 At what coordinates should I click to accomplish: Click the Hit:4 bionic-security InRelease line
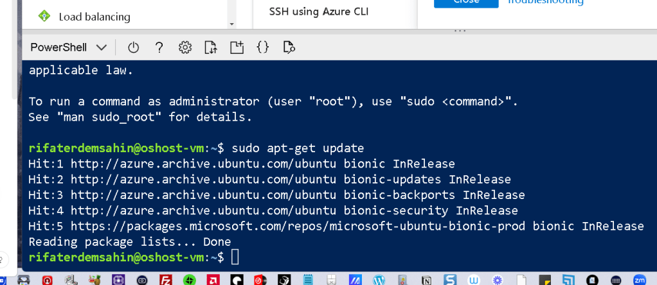273,211
